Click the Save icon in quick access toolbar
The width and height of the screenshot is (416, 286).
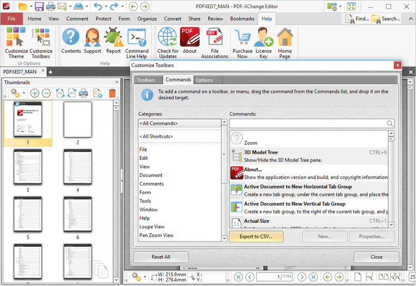(39, 6)
